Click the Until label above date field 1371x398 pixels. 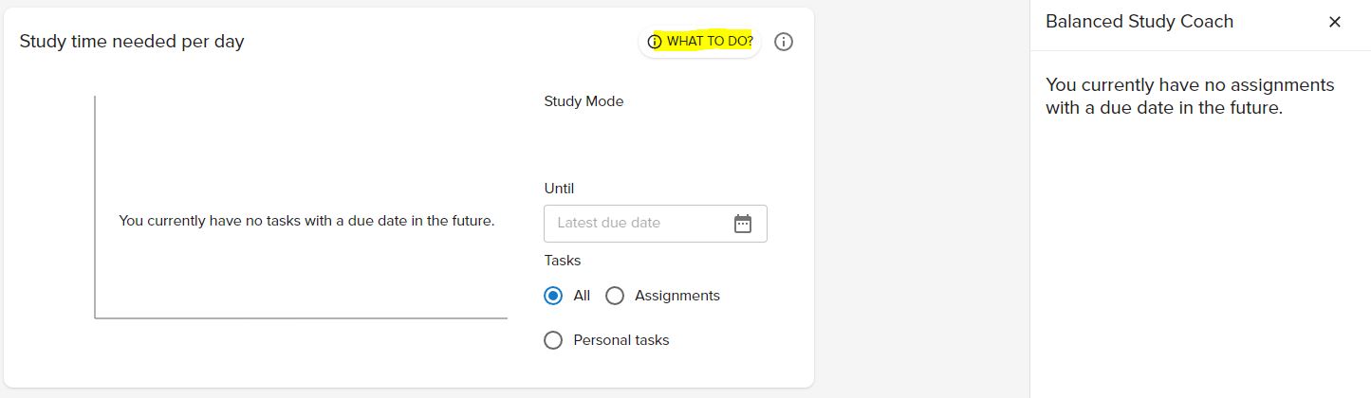tap(559, 189)
